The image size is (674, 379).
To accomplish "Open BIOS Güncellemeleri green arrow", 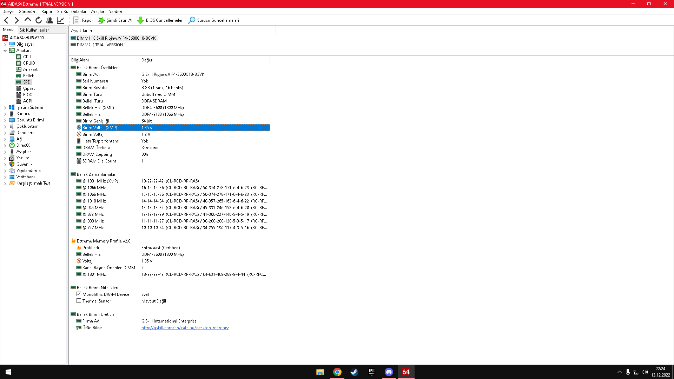I will (140, 20).
